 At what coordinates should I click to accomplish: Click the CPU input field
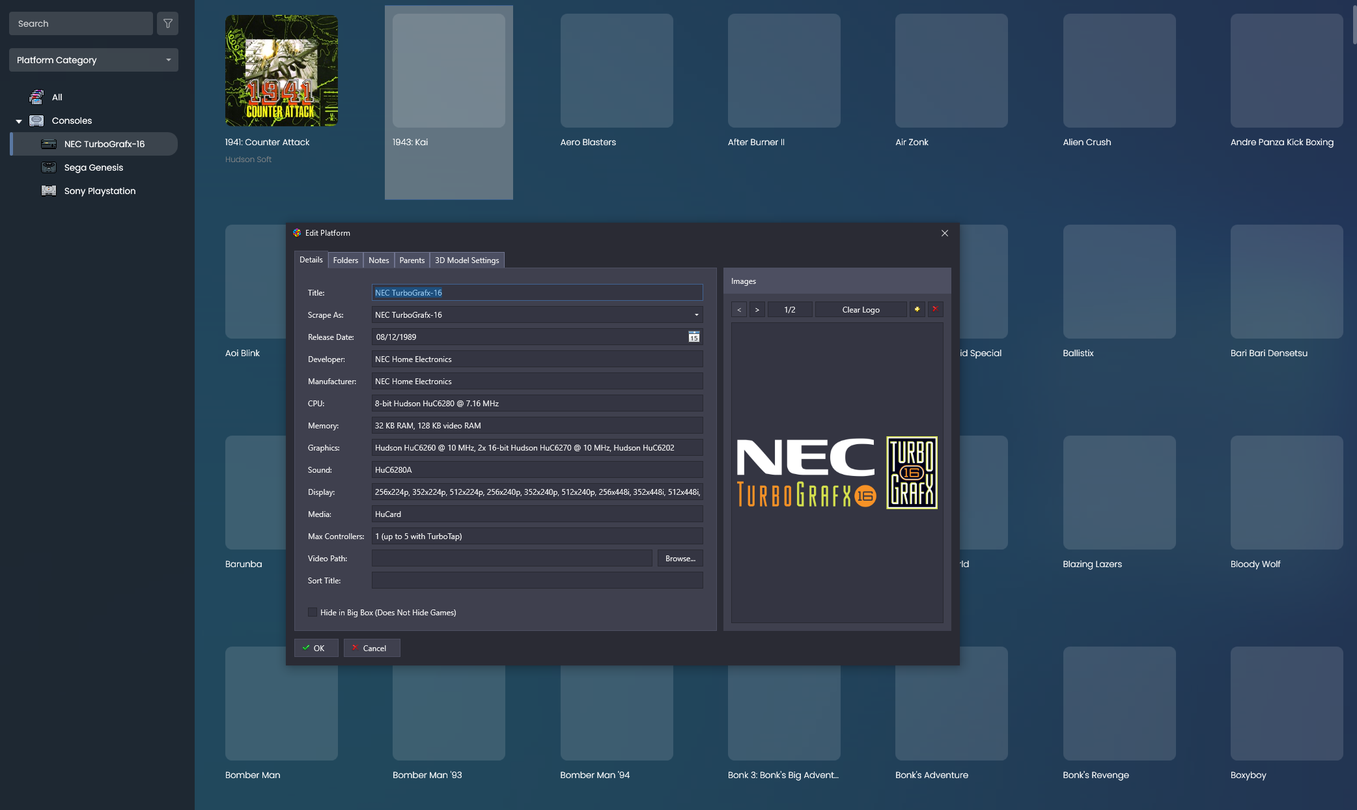click(537, 403)
